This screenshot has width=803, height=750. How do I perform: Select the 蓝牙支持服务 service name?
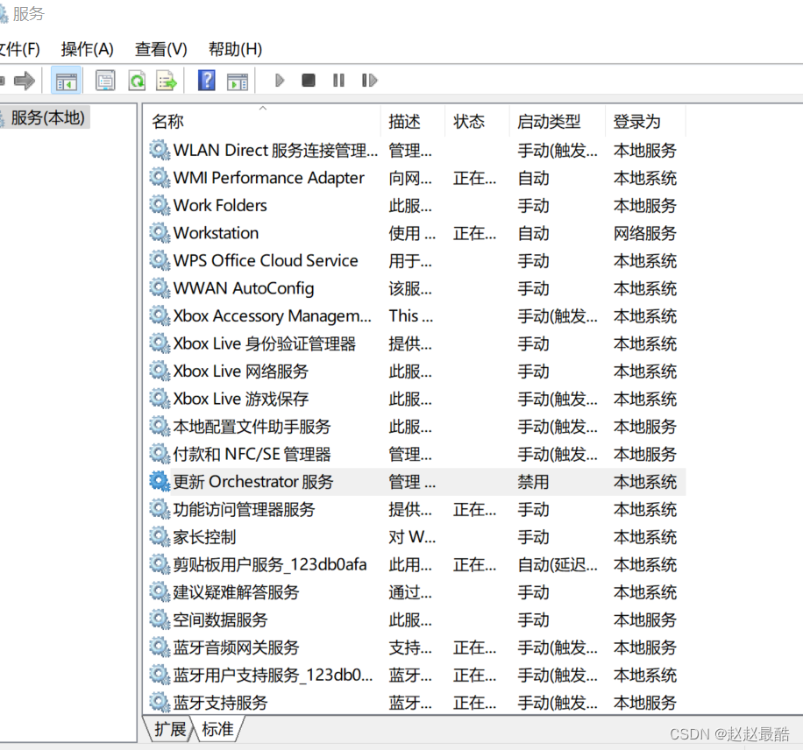[220, 703]
